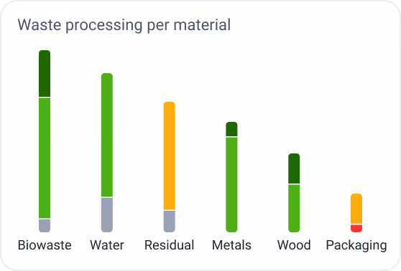This screenshot has width=401, height=271.
Task: Click the dark green Wood bar segment
Action: 294,168
